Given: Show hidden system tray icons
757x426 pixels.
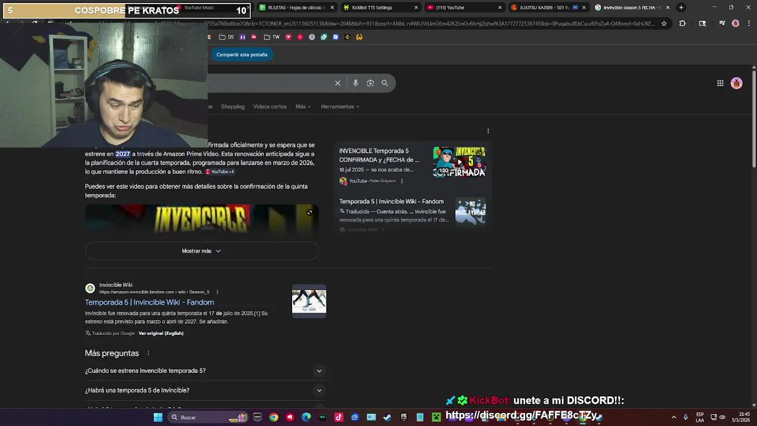Looking at the screenshot, I should pyautogui.click(x=674, y=417).
